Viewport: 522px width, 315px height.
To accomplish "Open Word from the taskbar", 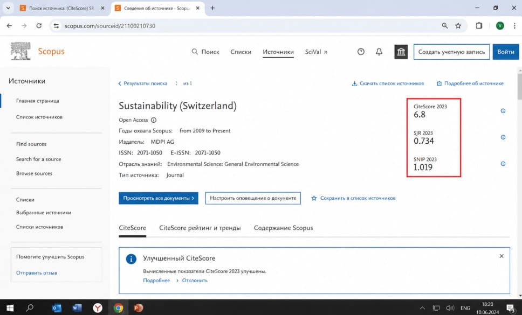I will coord(77,308).
